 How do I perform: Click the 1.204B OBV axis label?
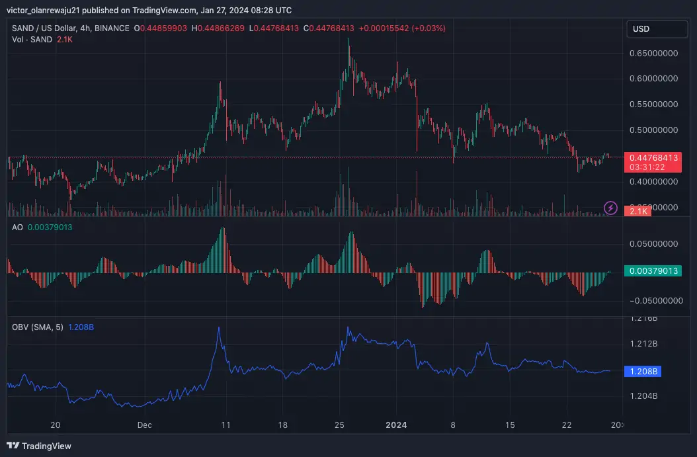643,396
